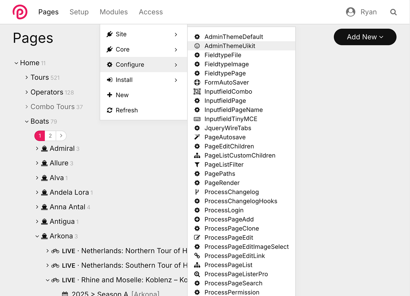410x296 pixels.
Task: Select Install in the Modules menu
Action: [x=124, y=80]
